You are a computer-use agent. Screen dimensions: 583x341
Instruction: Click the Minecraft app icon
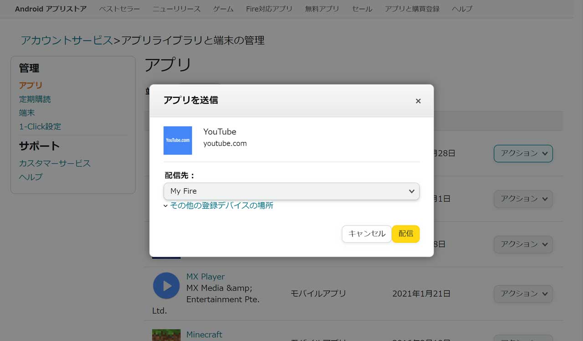[166, 336]
